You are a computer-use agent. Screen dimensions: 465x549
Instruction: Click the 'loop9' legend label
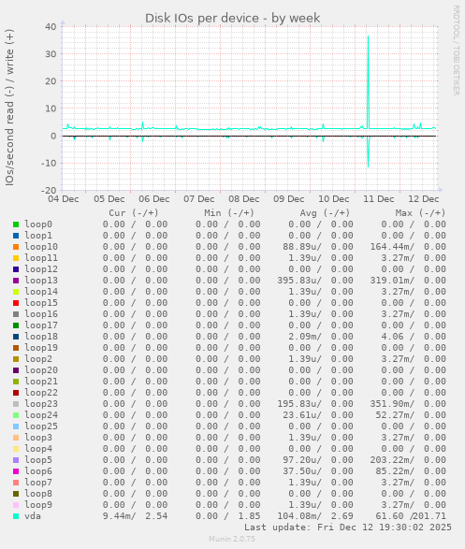tap(38, 504)
